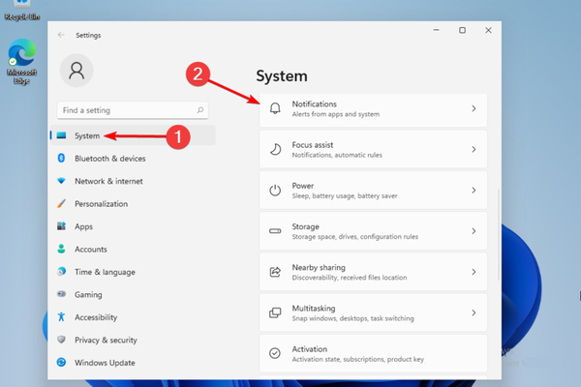Open the Apps settings category
The height and width of the screenshot is (387, 581).
pyautogui.click(x=133, y=226)
